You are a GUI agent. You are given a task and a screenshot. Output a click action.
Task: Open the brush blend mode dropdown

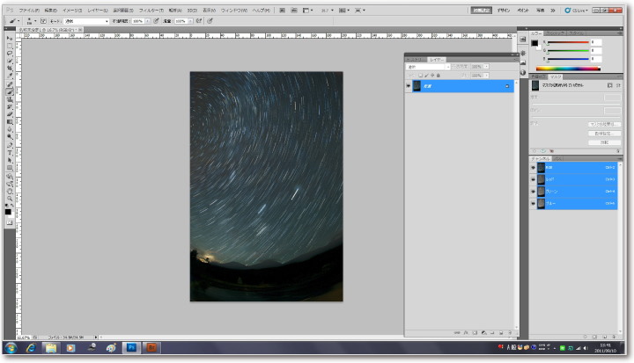coord(86,20)
